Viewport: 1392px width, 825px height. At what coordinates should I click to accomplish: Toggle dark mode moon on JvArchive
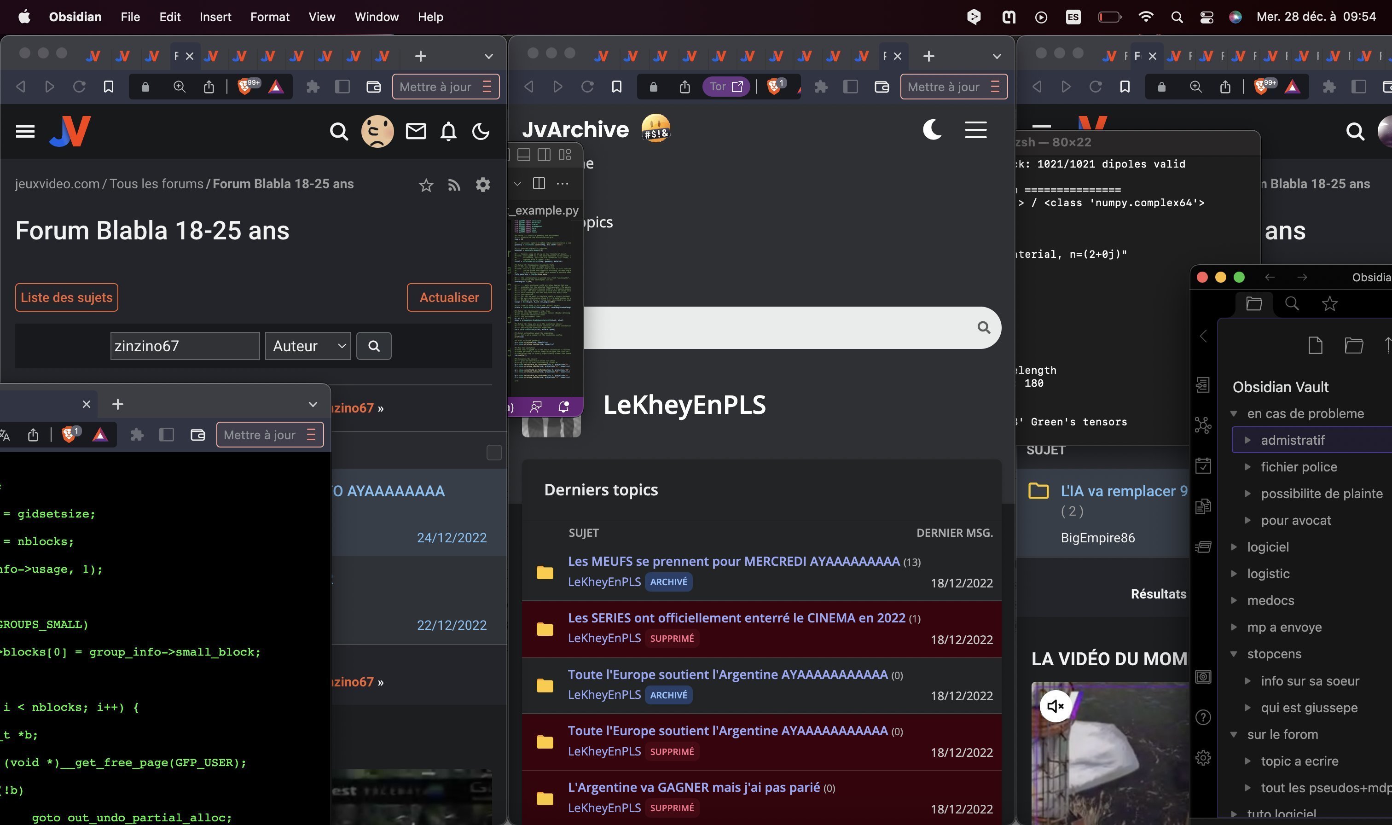click(932, 129)
